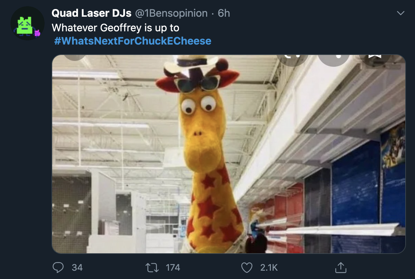Expand the tweet options chevron
Image resolution: width=415 pixels, height=279 pixels.
point(401,13)
